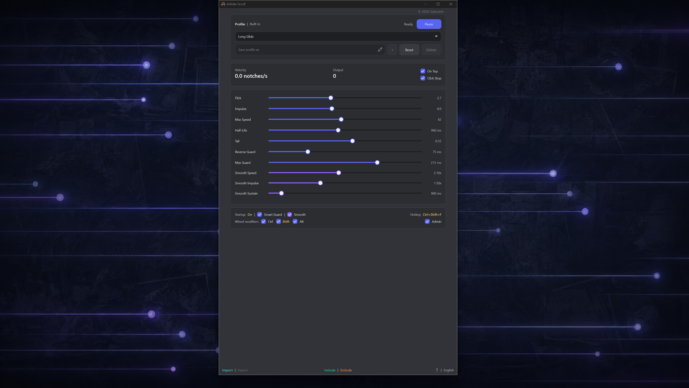The image size is (689, 388).
Task: Click the Smooth Impulse slider handle
Action: coord(320,183)
